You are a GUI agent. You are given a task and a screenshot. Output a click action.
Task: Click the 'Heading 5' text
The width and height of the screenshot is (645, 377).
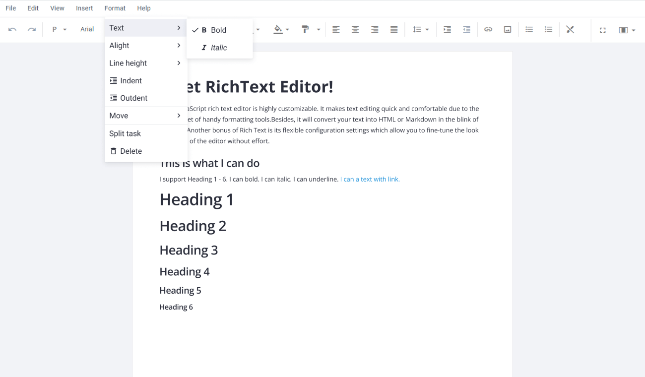(x=180, y=291)
